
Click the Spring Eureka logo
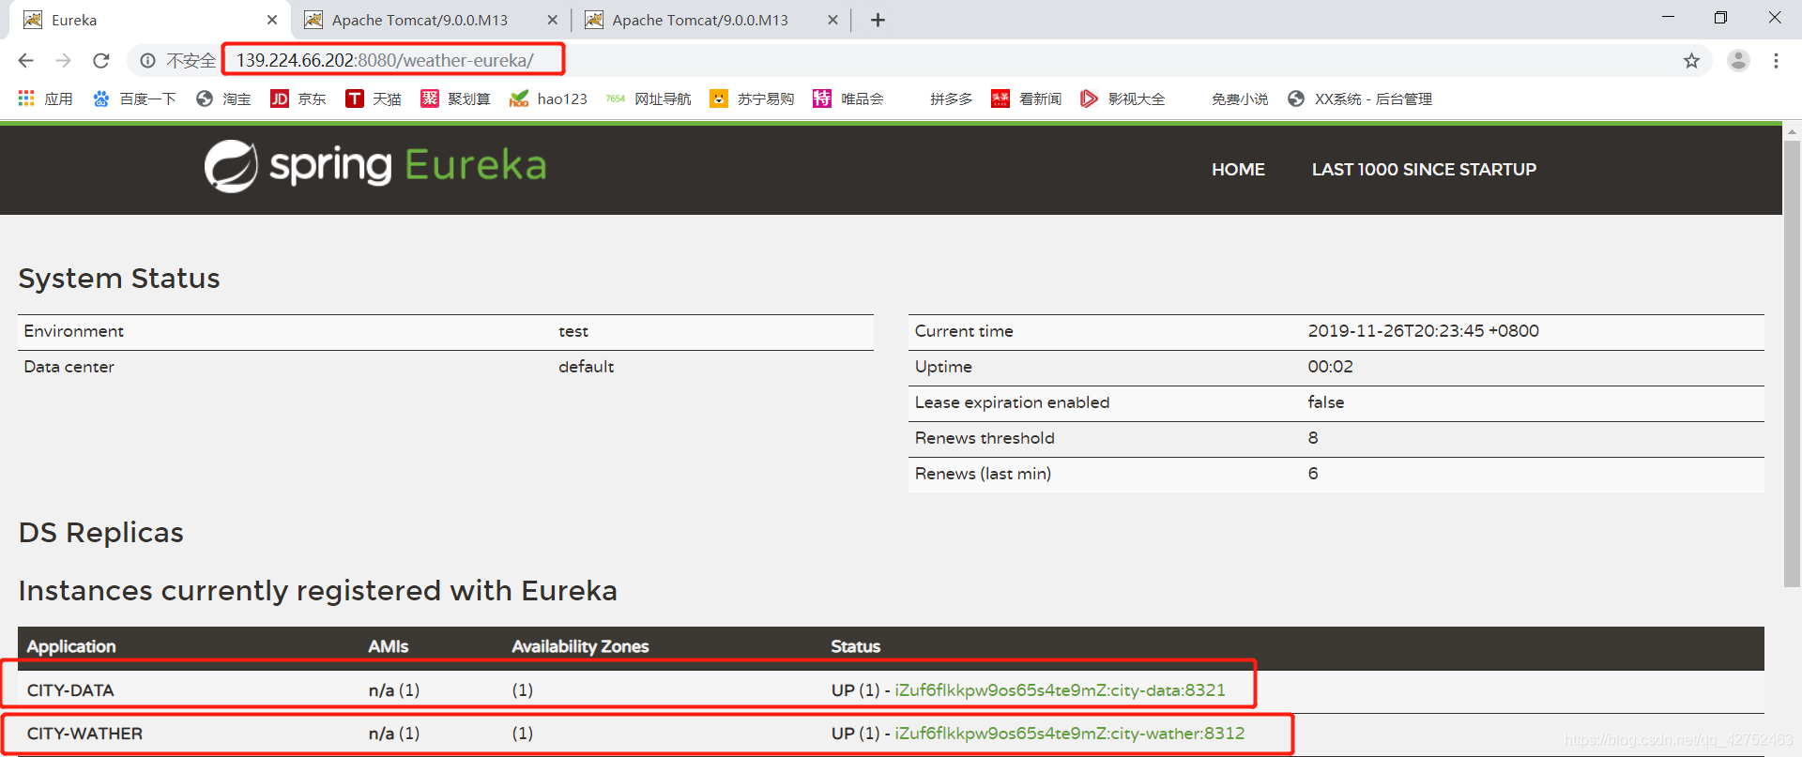375,166
